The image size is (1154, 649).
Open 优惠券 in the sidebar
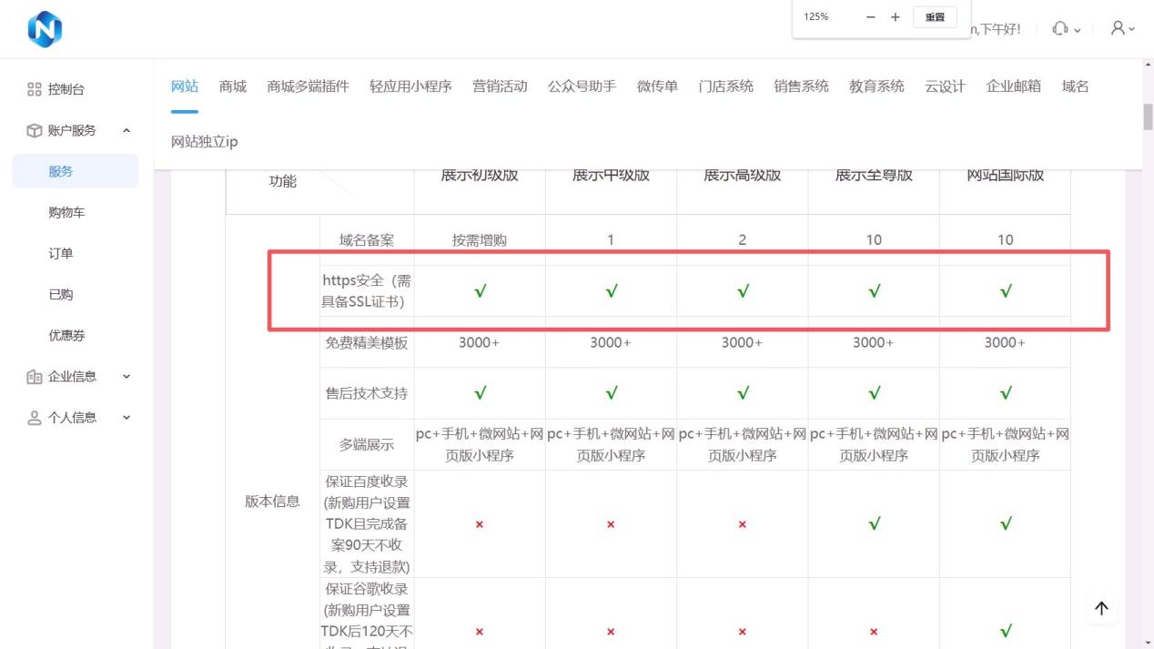tap(66, 335)
